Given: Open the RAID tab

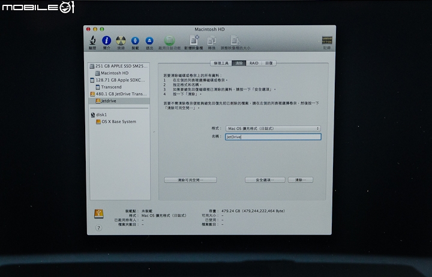Looking at the screenshot, I should (254, 63).
